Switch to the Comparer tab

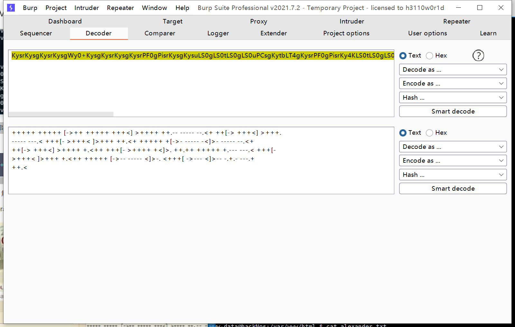(x=160, y=33)
